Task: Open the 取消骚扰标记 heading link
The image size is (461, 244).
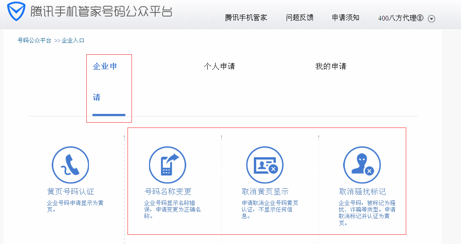Action: coord(362,192)
